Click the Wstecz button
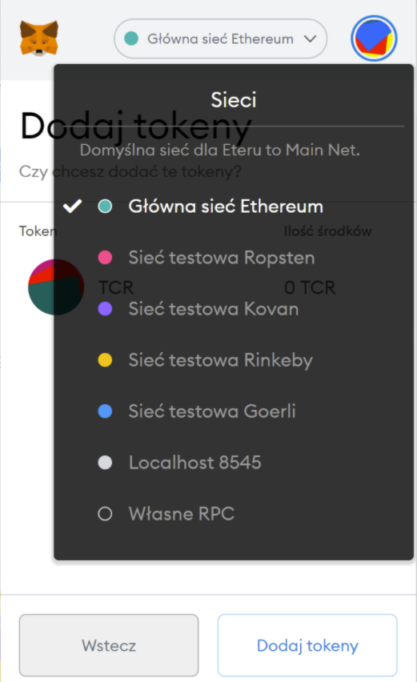The width and height of the screenshot is (417, 682). click(109, 645)
